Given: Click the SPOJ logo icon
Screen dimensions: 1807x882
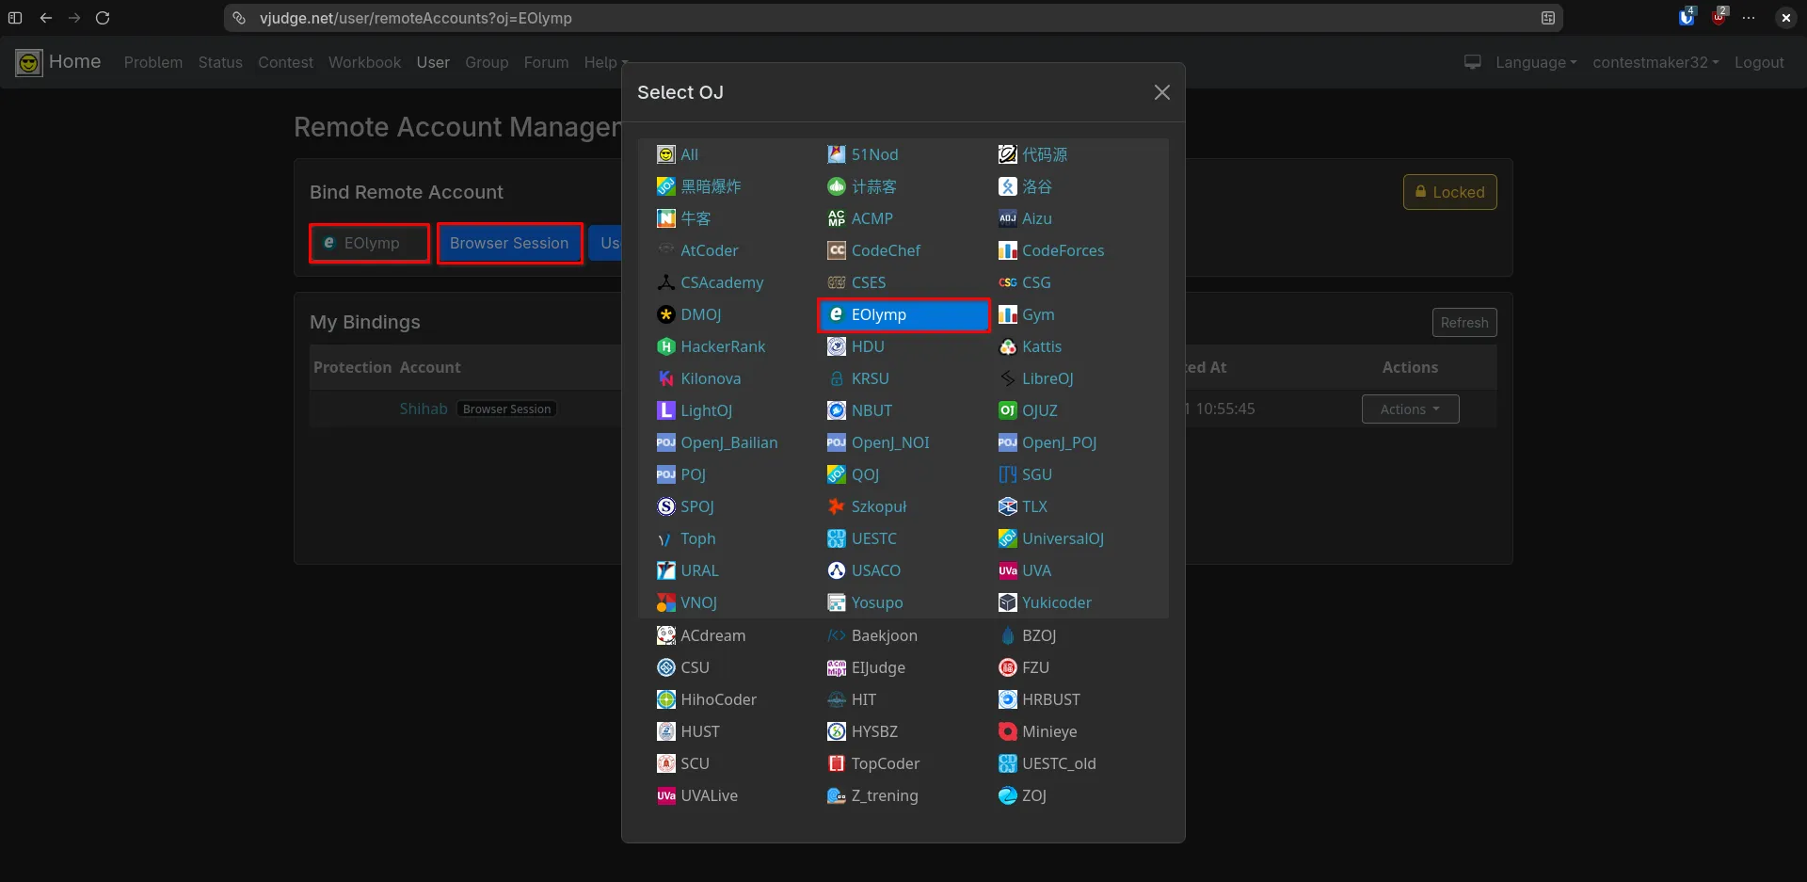Looking at the screenshot, I should pos(665,506).
